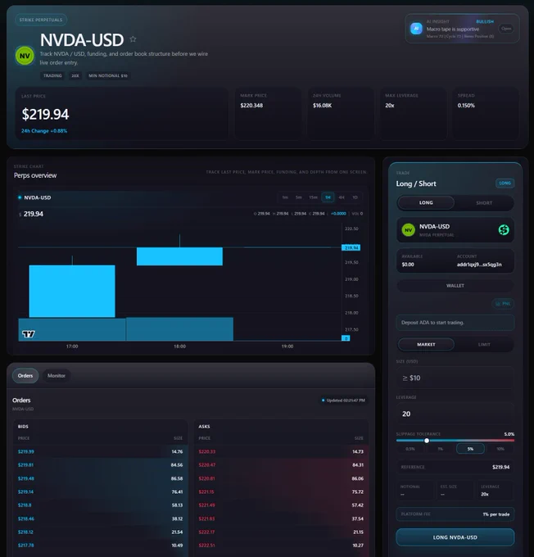This screenshot has height=557, width=534.
Task: Open the PNL chip with the chart icon
Action: pyautogui.click(x=503, y=303)
